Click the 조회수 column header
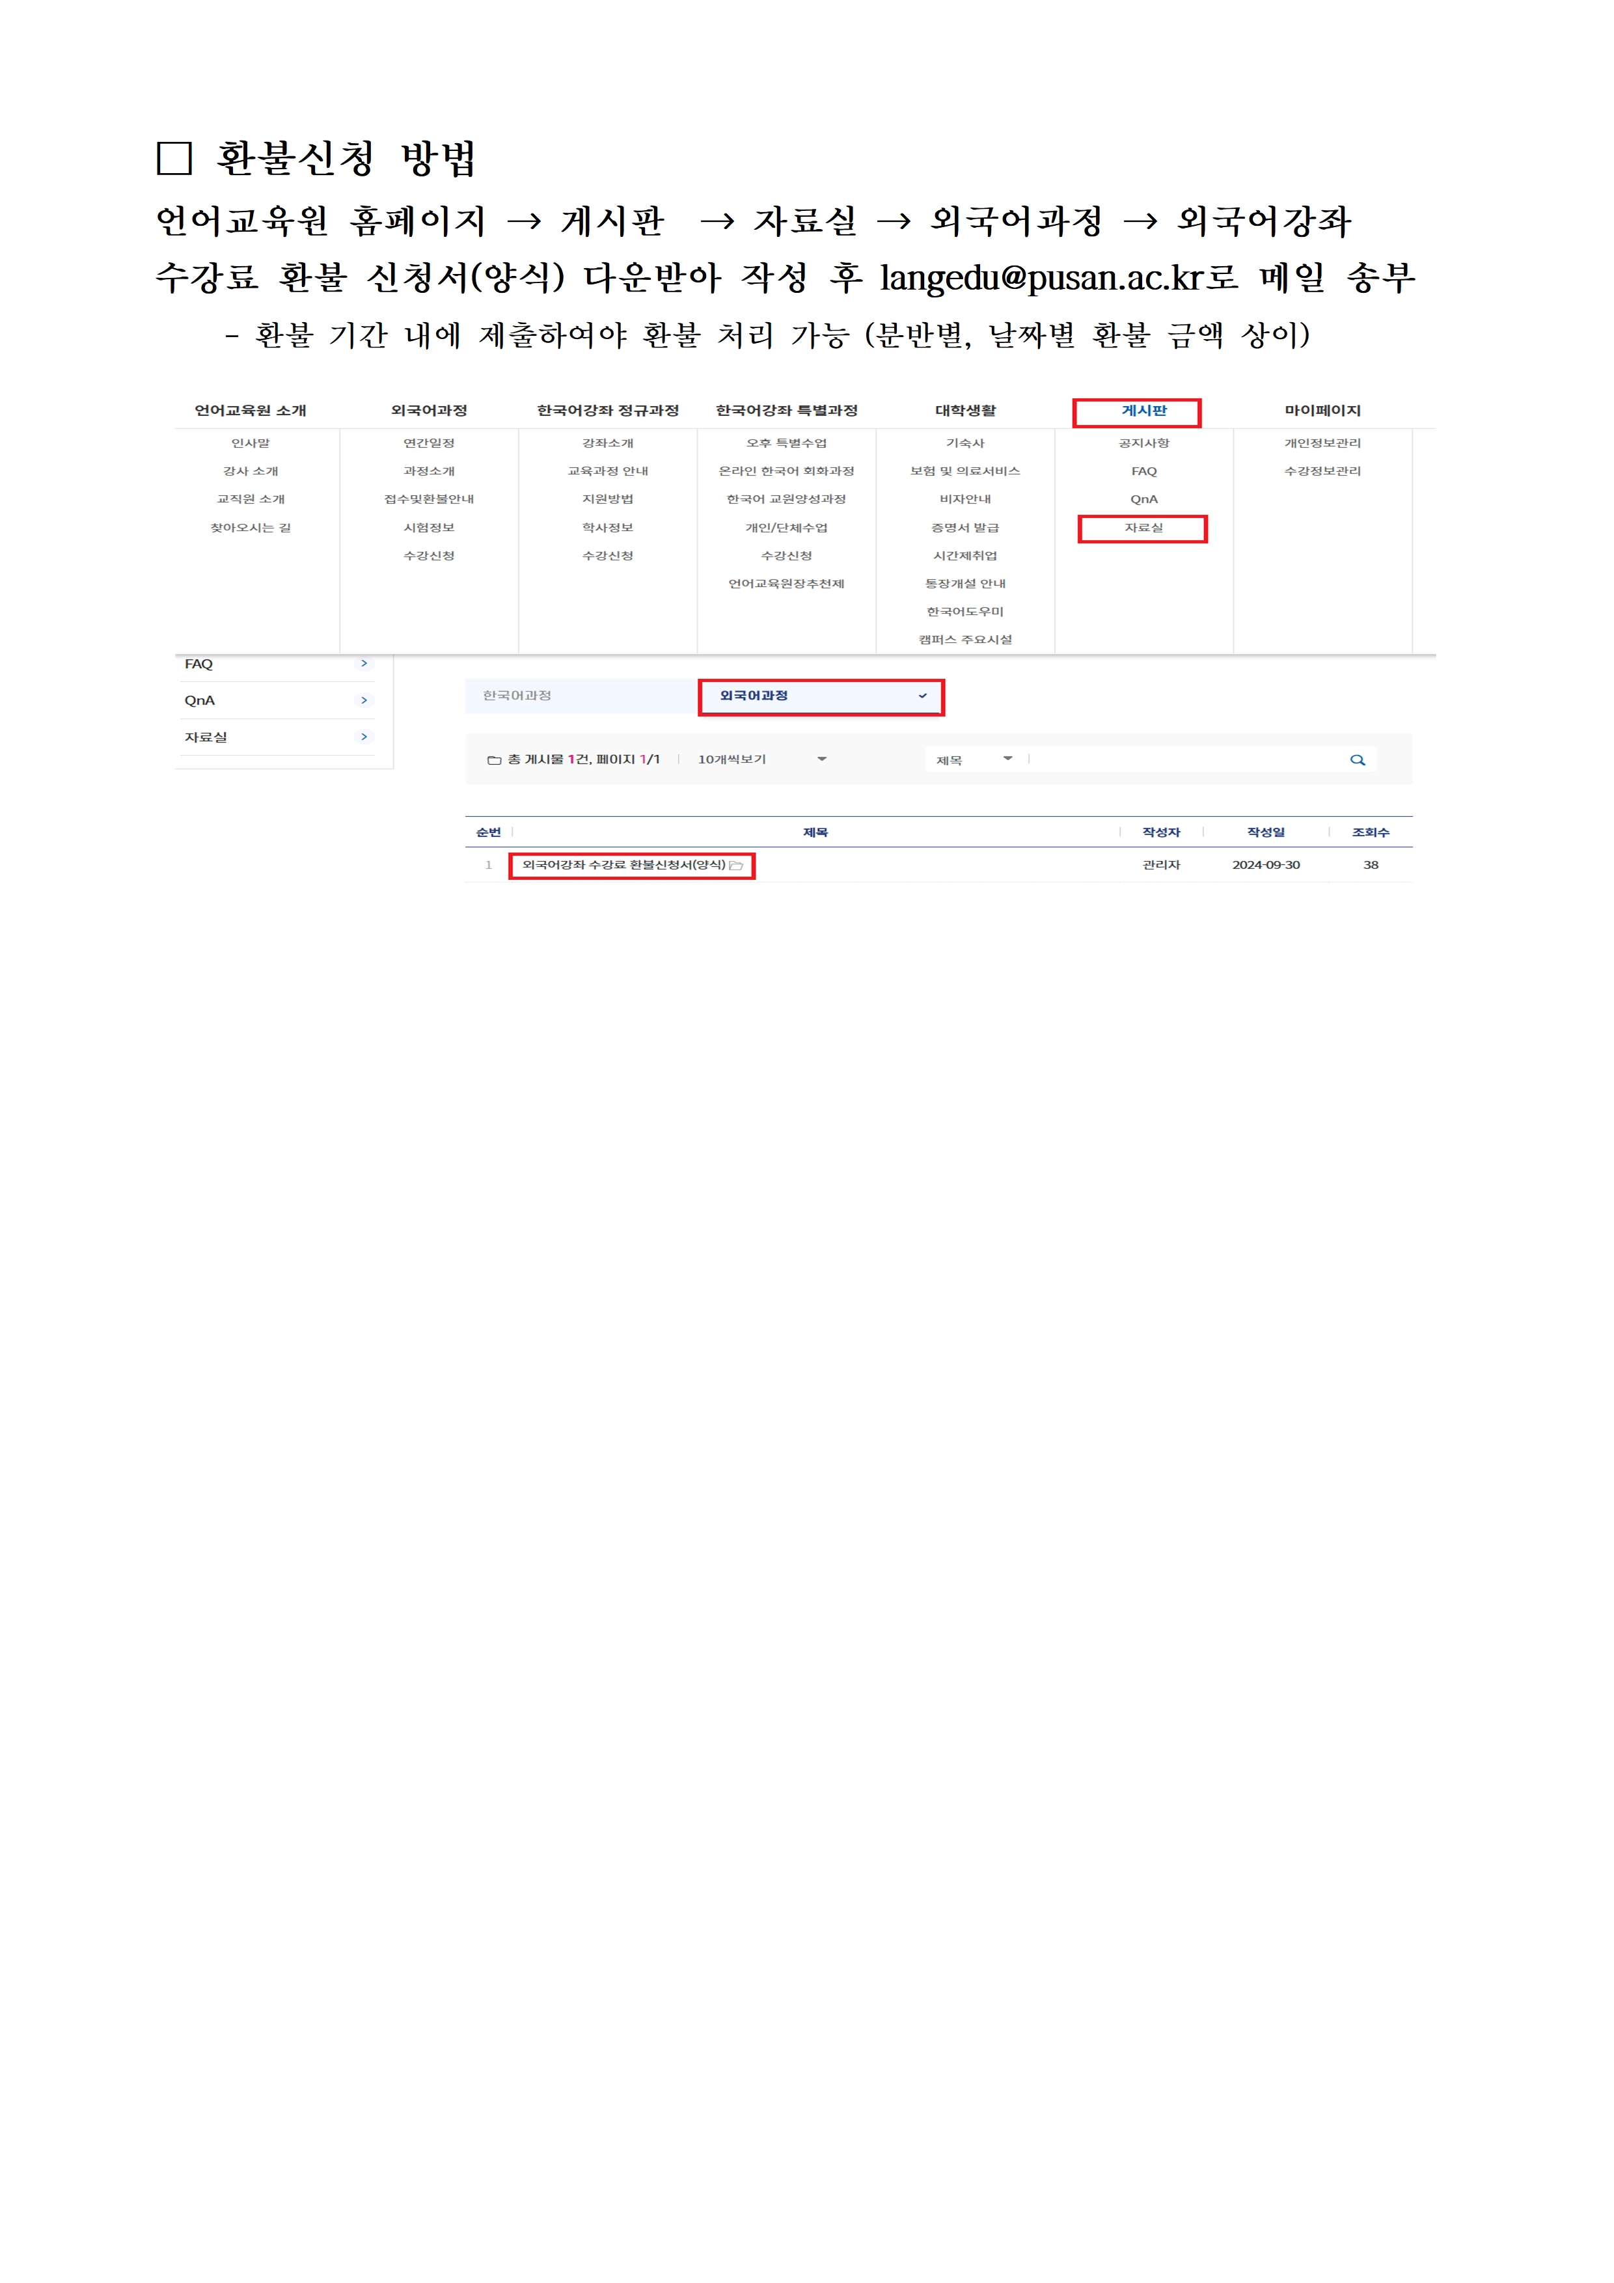This screenshot has height=2283, width=1614. coord(1371,832)
